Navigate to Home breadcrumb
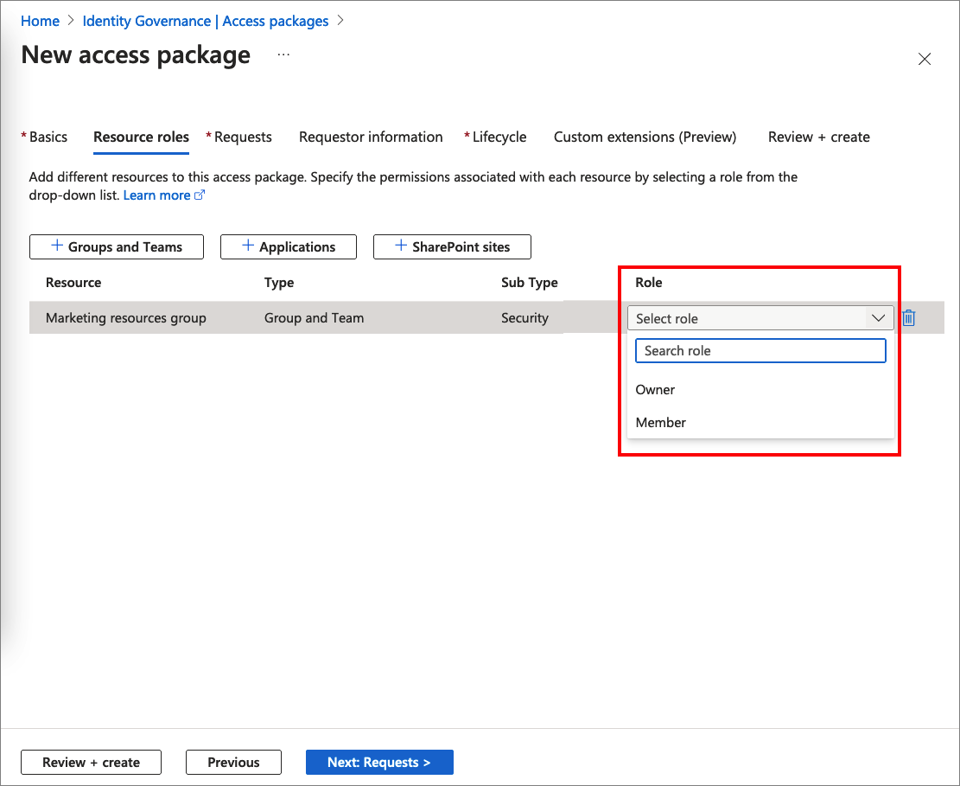 pos(40,21)
